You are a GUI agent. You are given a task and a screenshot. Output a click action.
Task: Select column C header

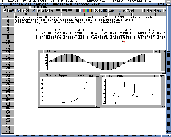point(73,14)
